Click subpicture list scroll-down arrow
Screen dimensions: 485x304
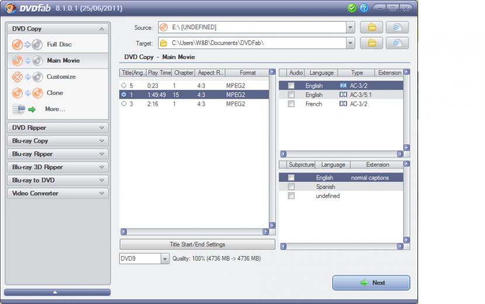tap(407, 240)
